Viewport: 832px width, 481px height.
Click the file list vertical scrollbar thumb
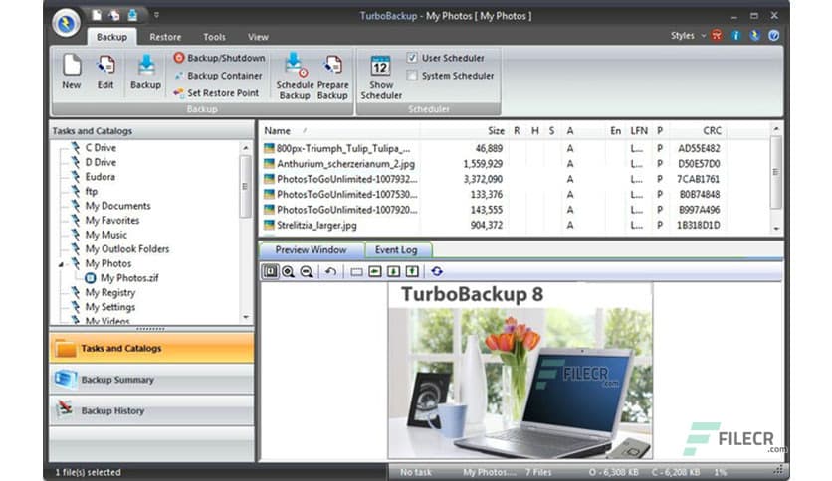775,172
